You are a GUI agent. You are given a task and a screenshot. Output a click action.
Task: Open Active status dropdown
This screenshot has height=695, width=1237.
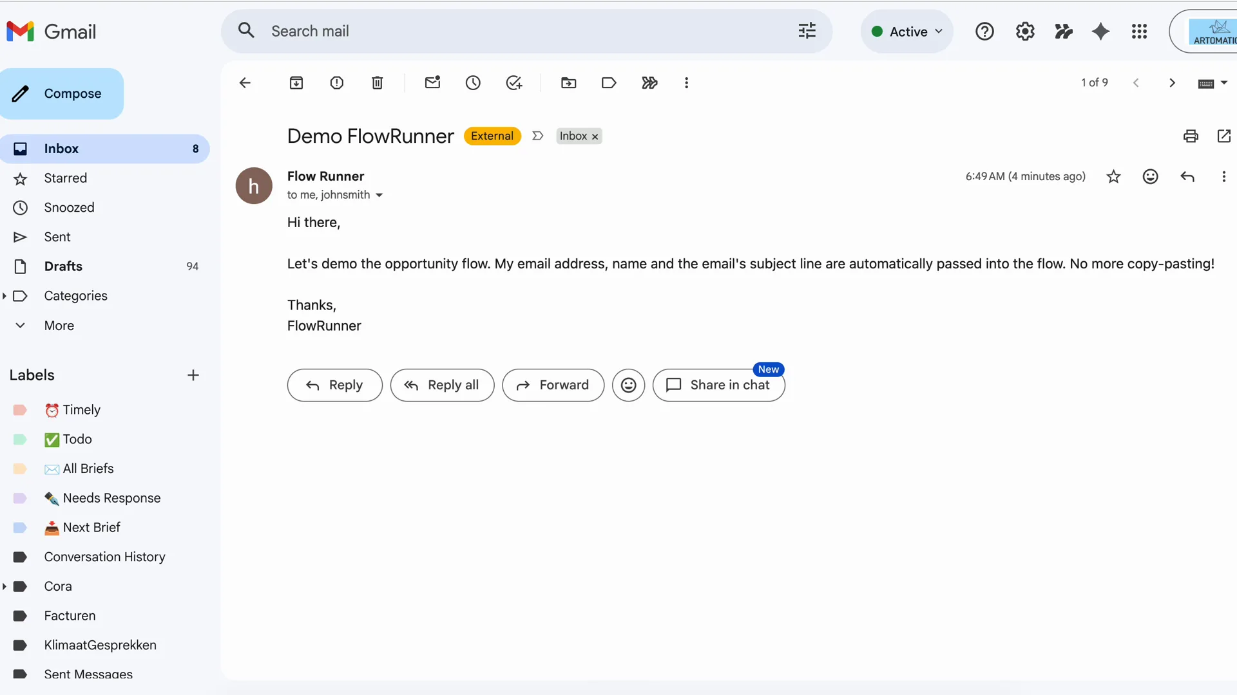[x=907, y=32]
